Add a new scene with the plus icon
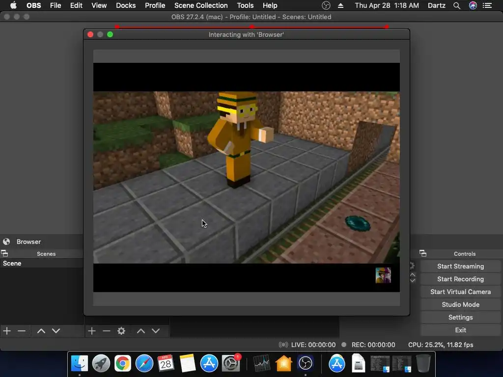Viewport: 503px width, 377px height. 7,331
